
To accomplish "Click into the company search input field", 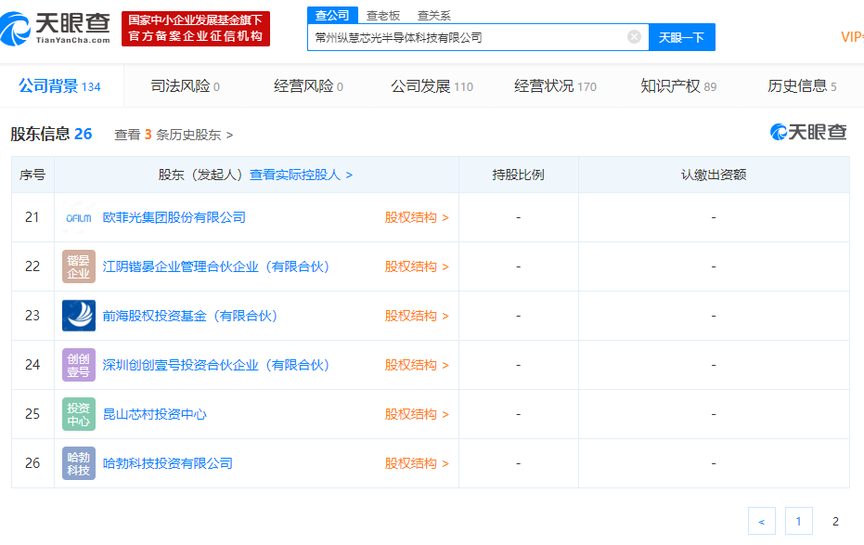I will pos(469,37).
